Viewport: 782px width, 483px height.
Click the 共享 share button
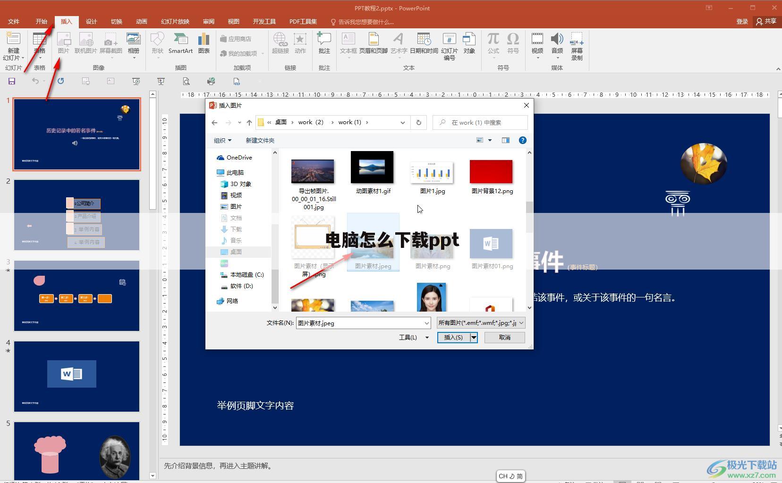point(766,21)
